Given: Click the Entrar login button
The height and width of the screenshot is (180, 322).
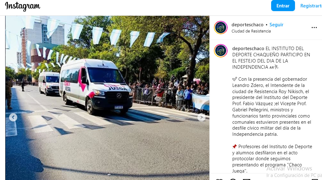Looking at the screenshot, I should point(283,6).
